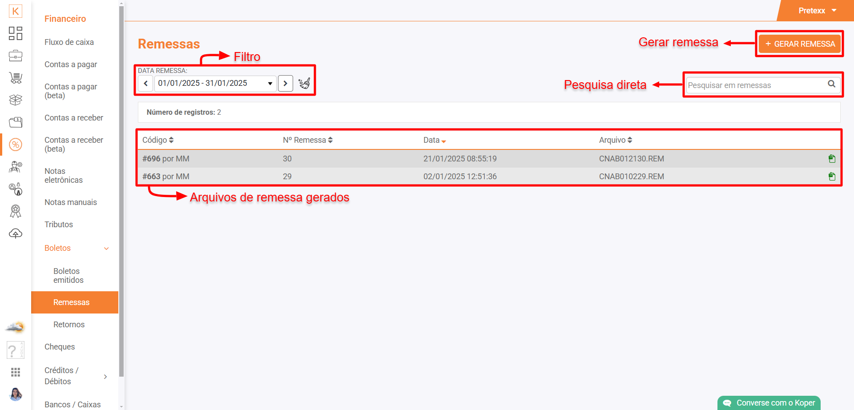Download the CNAB012130.REM file icon
The image size is (854, 410).
pyautogui.click(x=831, y=159)
